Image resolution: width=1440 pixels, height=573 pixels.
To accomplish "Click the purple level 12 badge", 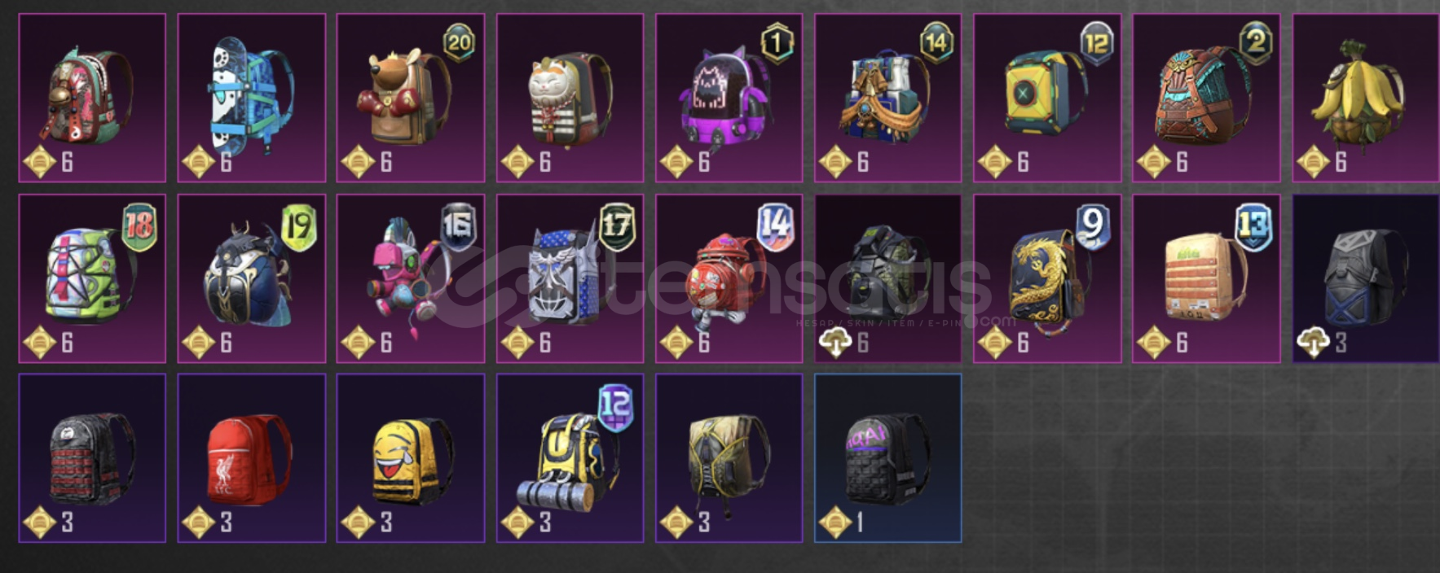I will (615, 405).
